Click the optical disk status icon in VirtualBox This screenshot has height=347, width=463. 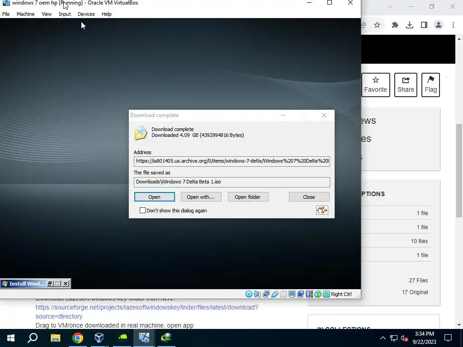[x=249, y=294]
